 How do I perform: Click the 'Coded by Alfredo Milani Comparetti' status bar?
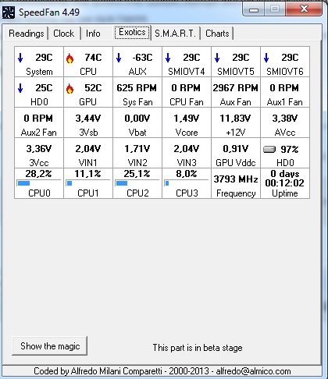pos(162,371)
